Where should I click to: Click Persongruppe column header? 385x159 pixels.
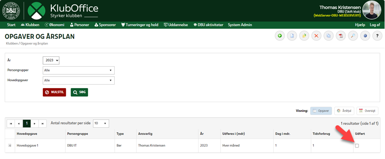(77, 134)
